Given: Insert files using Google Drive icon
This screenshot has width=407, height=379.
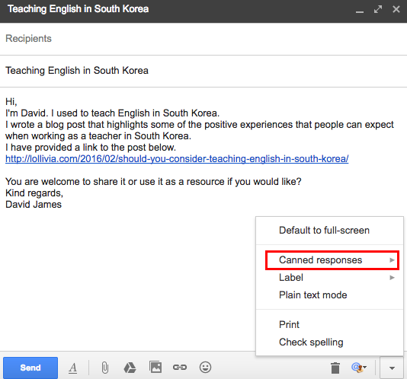Looking at the screenshot, I should click(130, 368).
